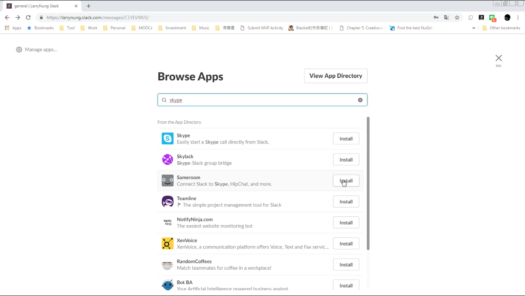Click the Manage apps gear icon
This screenshot has width=525, height=296.
19,50
